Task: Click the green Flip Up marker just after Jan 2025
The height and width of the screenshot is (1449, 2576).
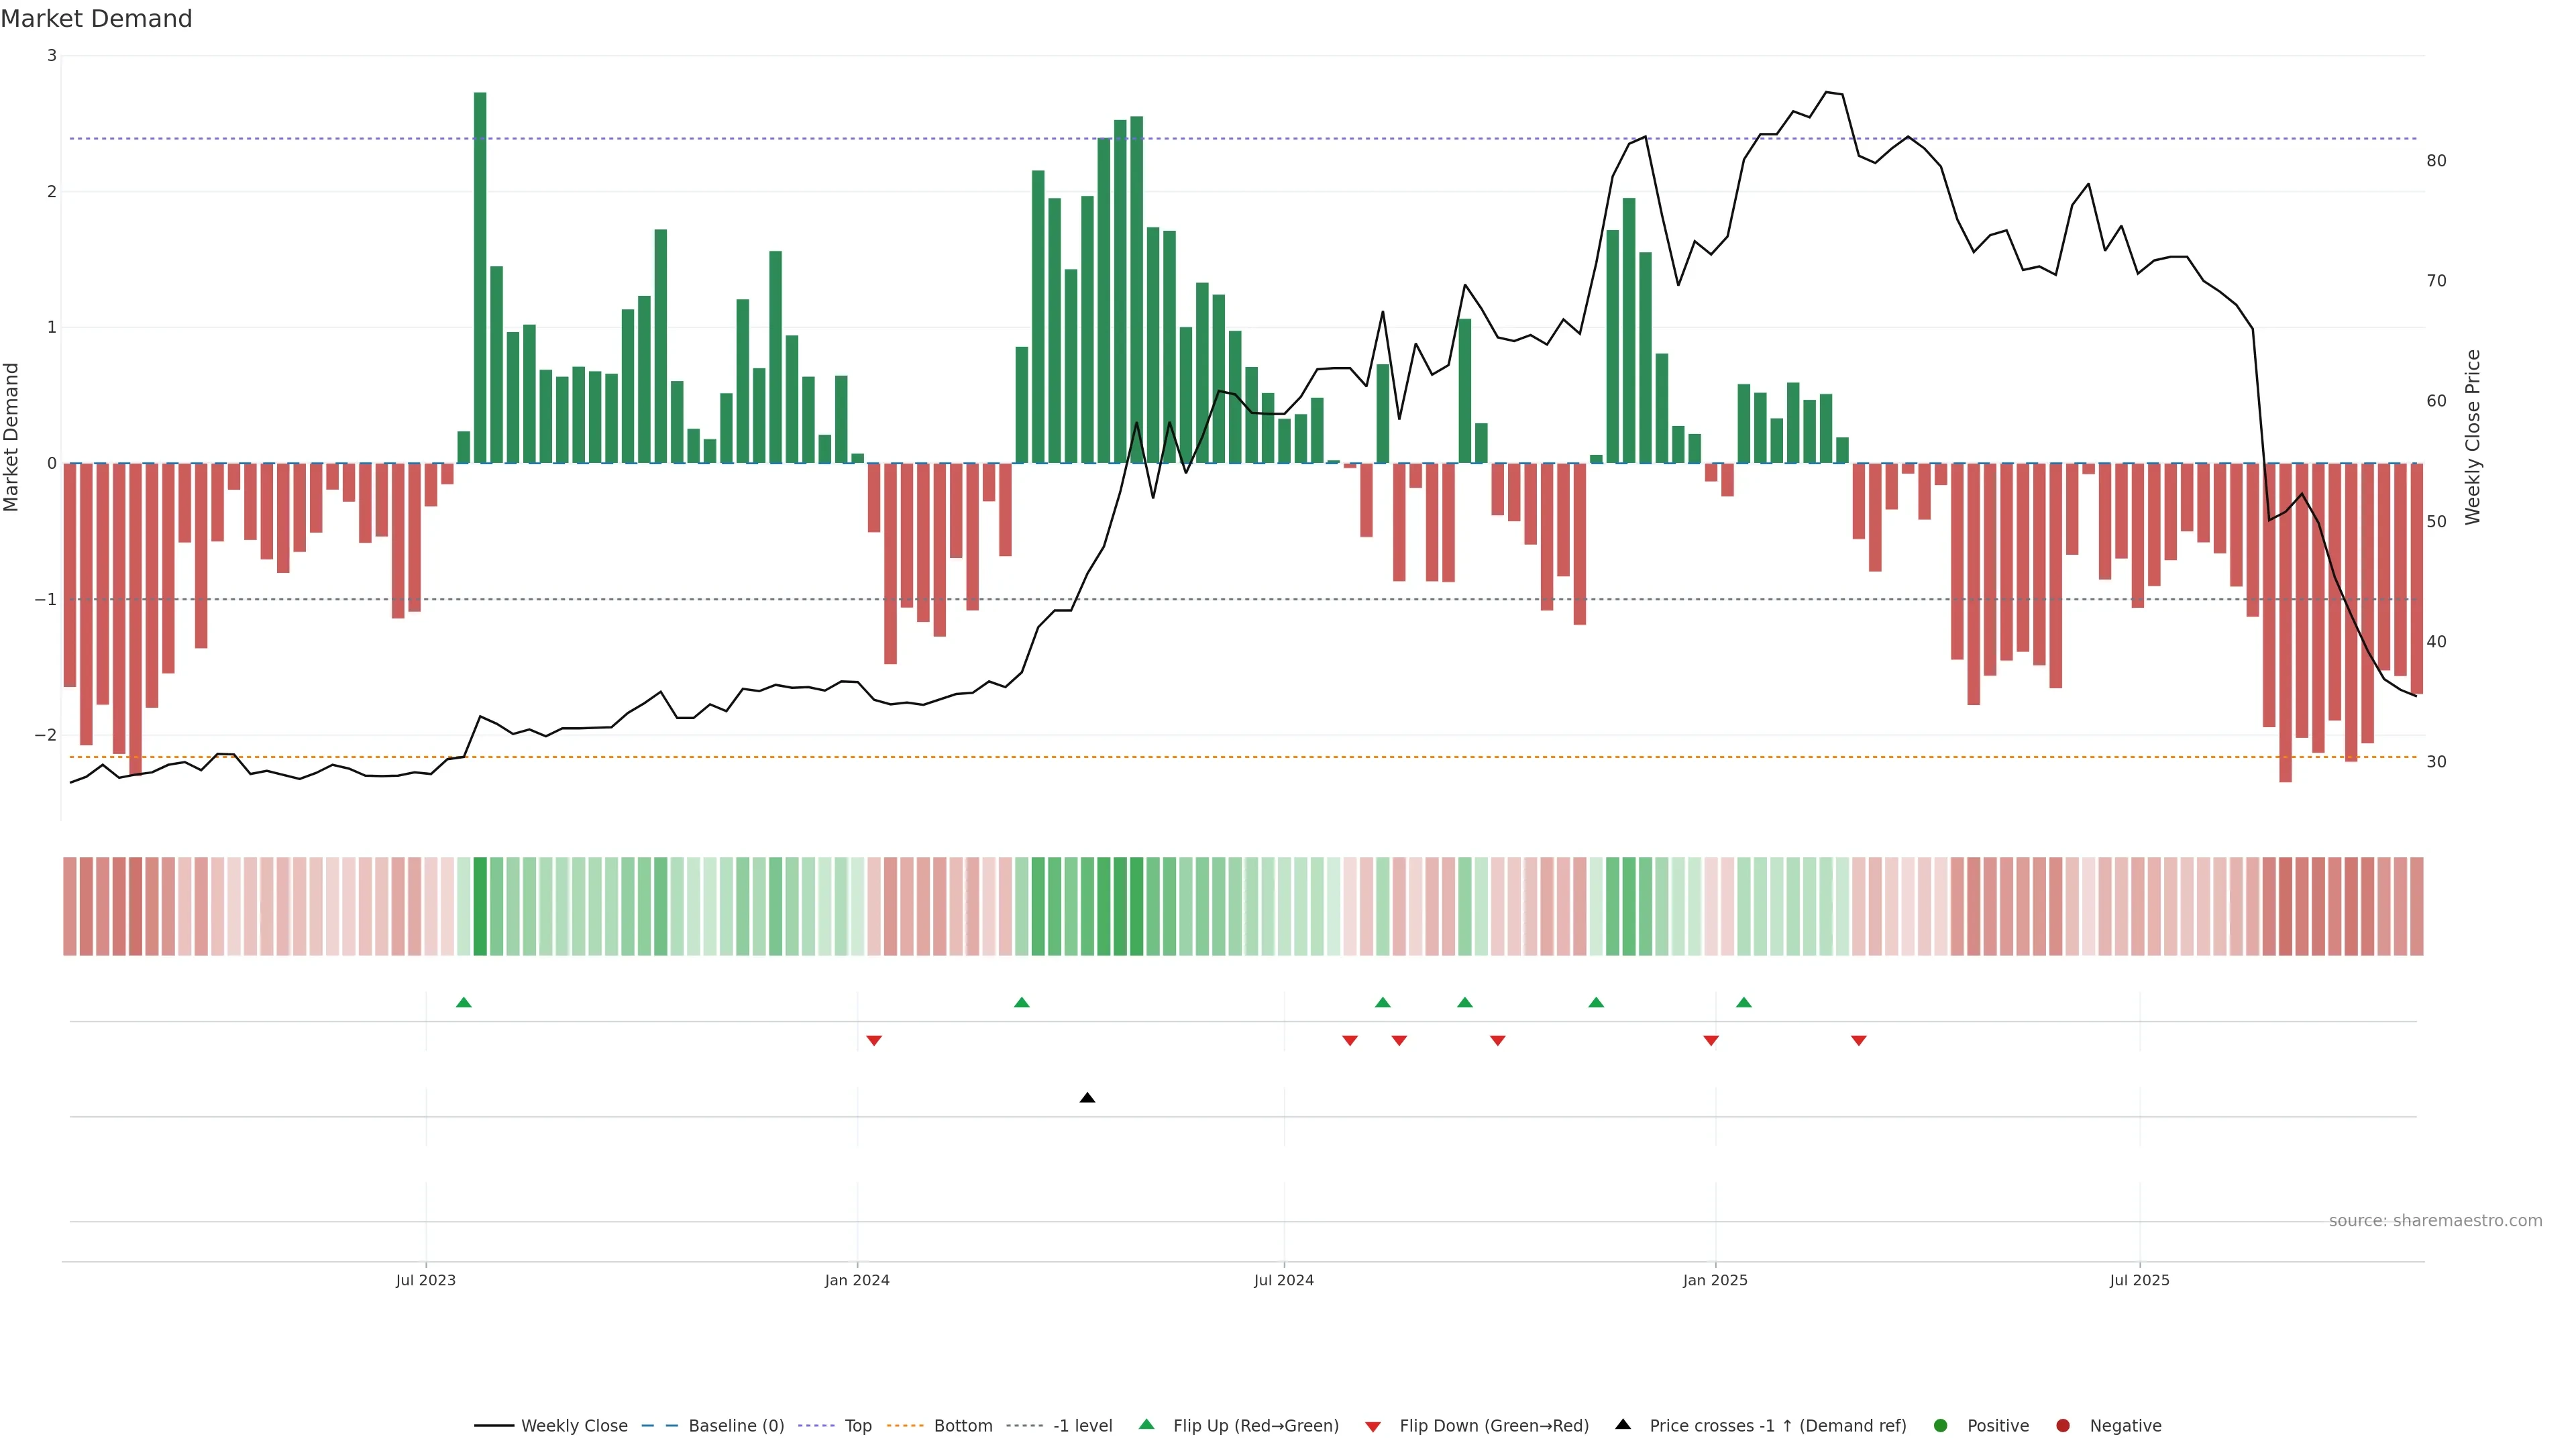Action: point(1743,1002)
